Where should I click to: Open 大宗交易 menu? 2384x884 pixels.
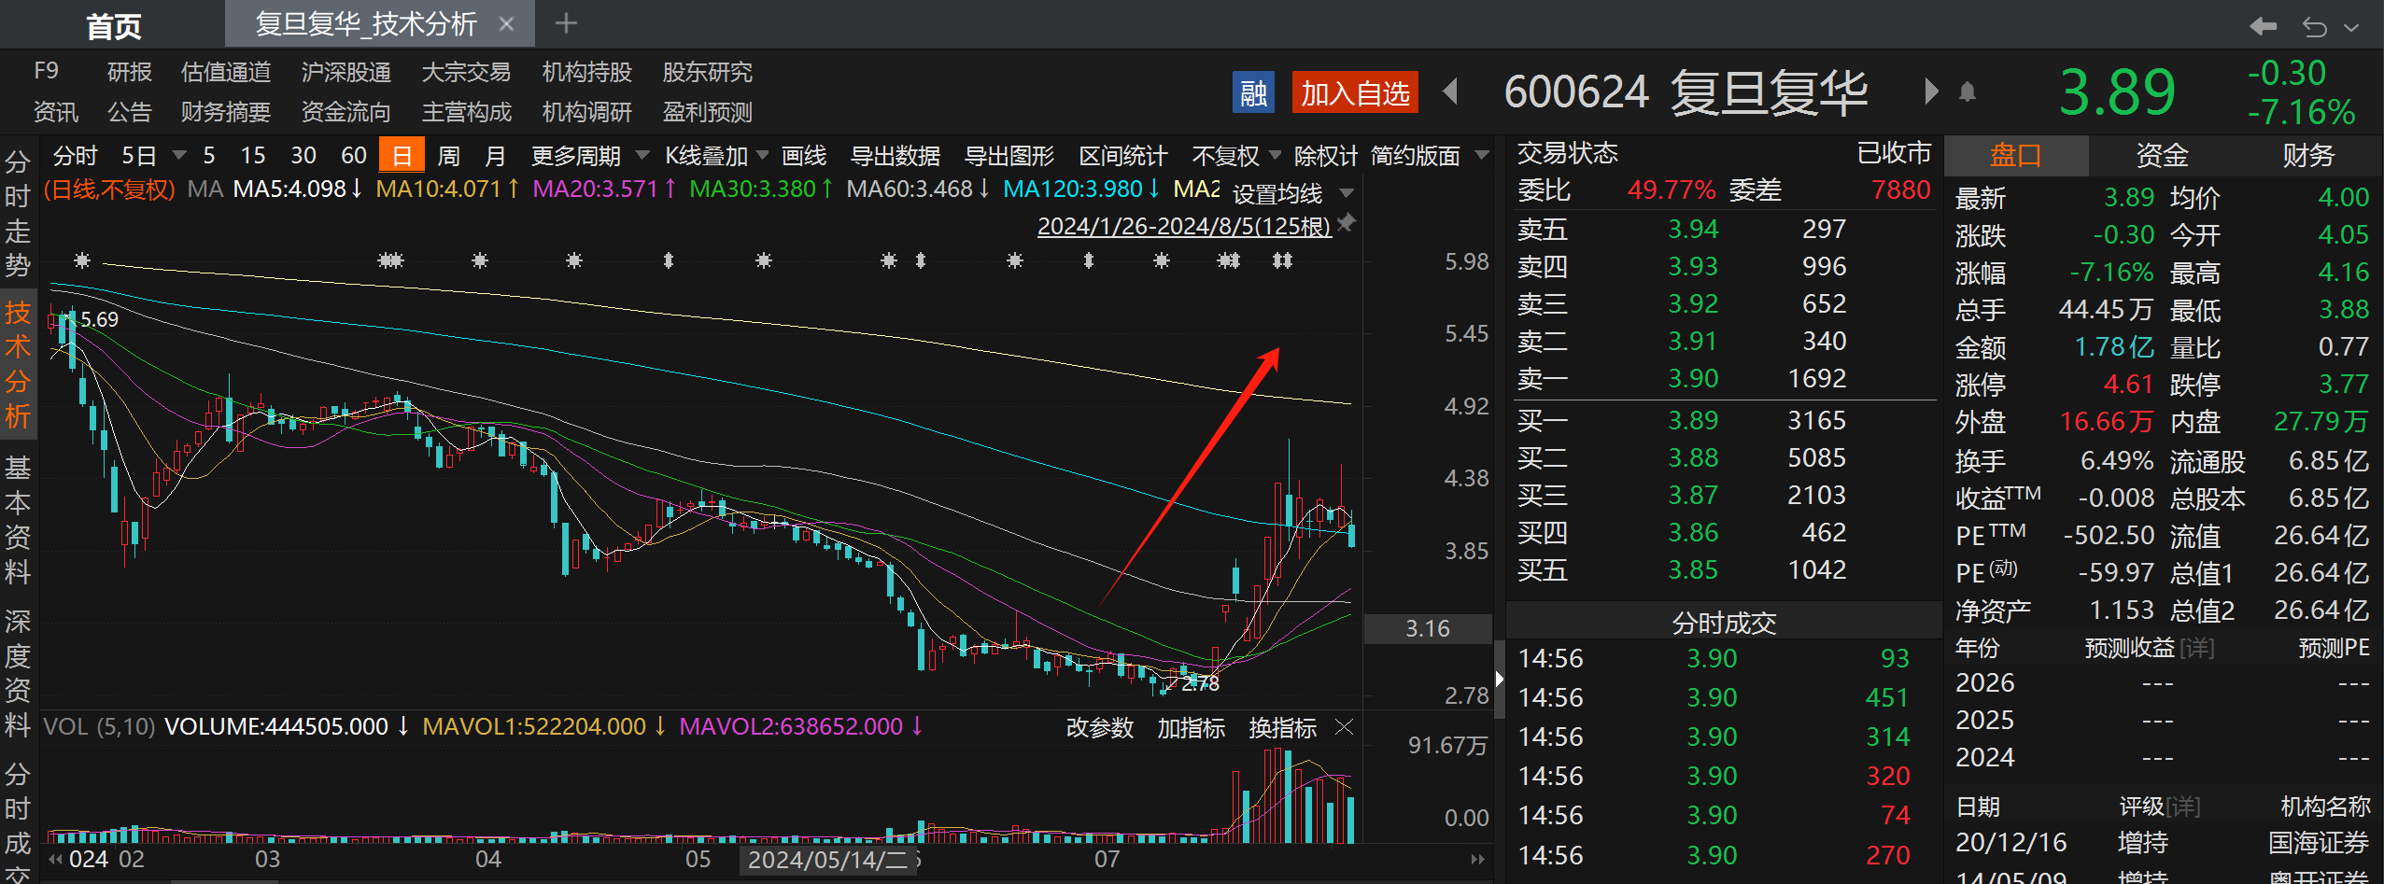pos(467,72)
